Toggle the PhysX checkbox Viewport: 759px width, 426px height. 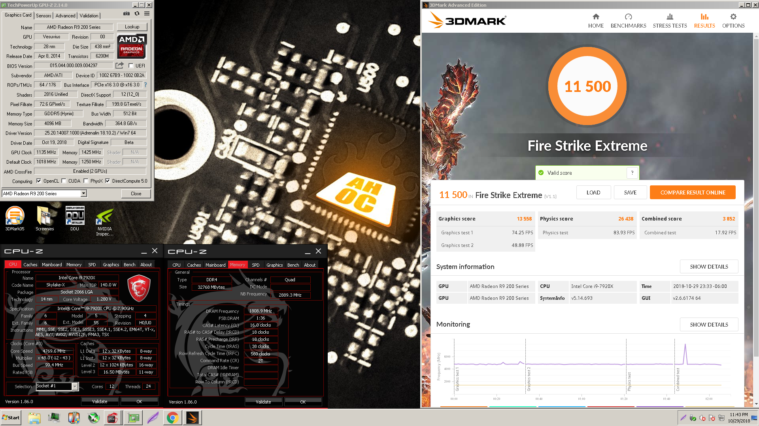click(x=86, y=181)
